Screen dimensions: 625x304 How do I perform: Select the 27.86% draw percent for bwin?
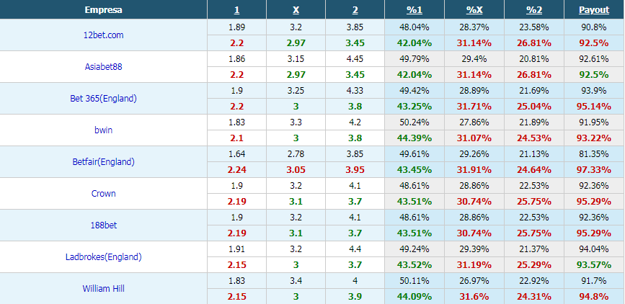pos(474,122)
